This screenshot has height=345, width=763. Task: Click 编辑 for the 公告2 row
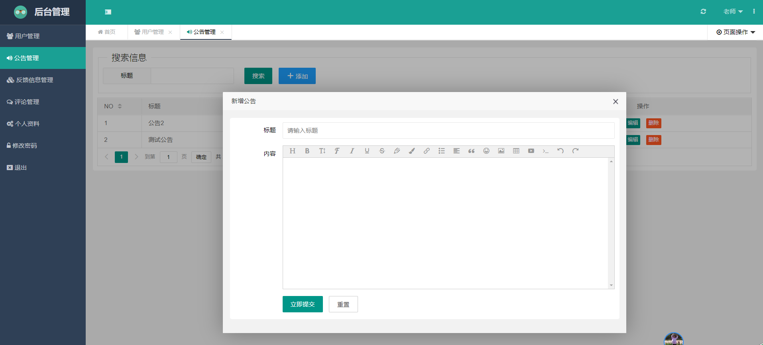633,123
